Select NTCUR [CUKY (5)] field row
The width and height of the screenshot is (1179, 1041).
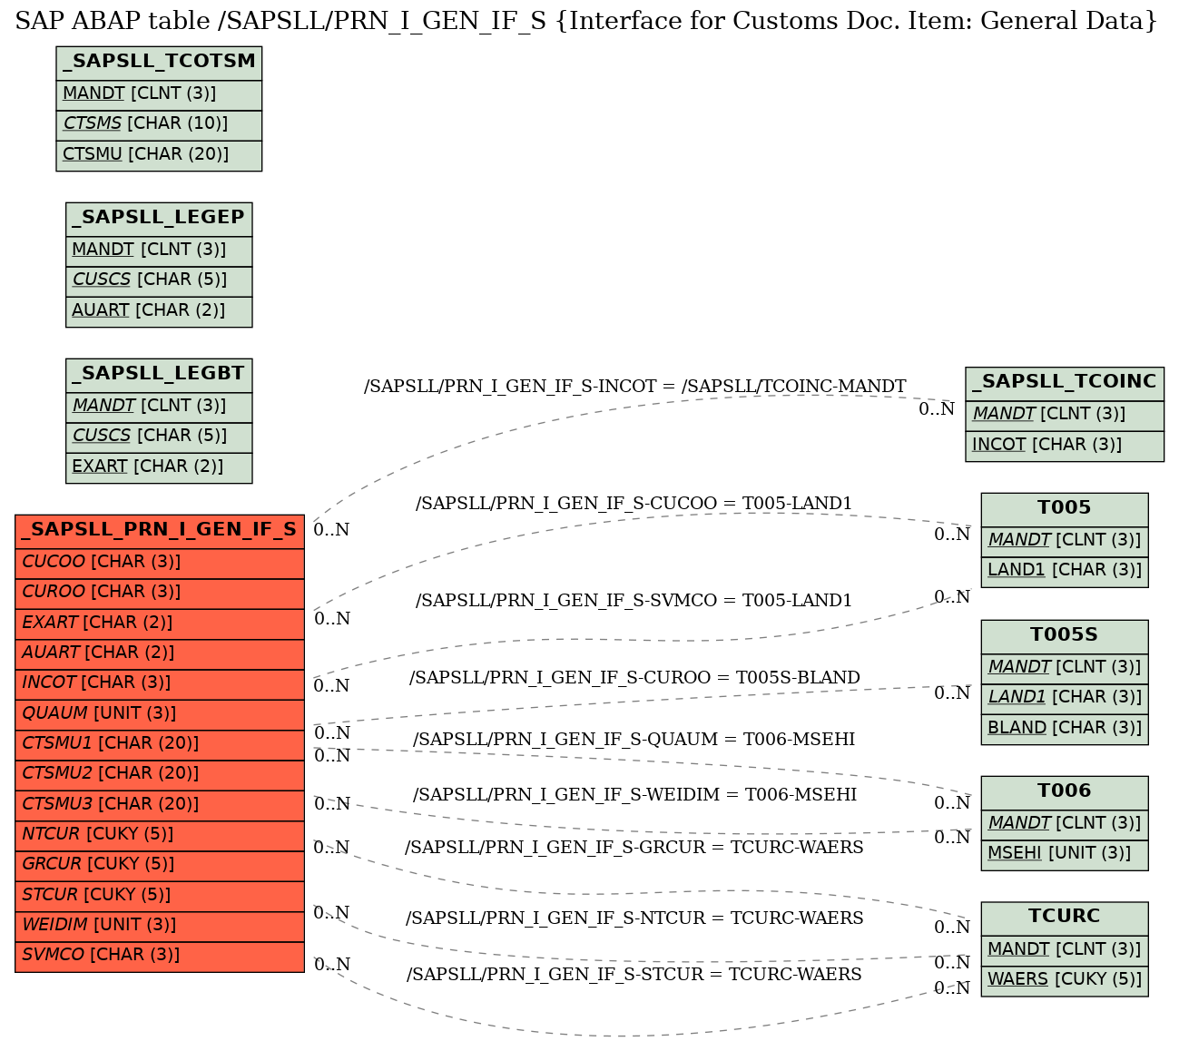tap(160, 836)
